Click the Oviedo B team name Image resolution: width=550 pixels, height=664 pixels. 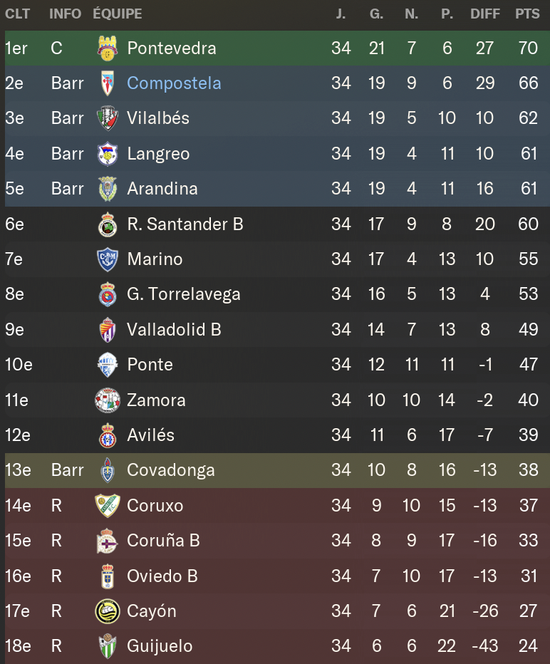(x=162, y=576)
